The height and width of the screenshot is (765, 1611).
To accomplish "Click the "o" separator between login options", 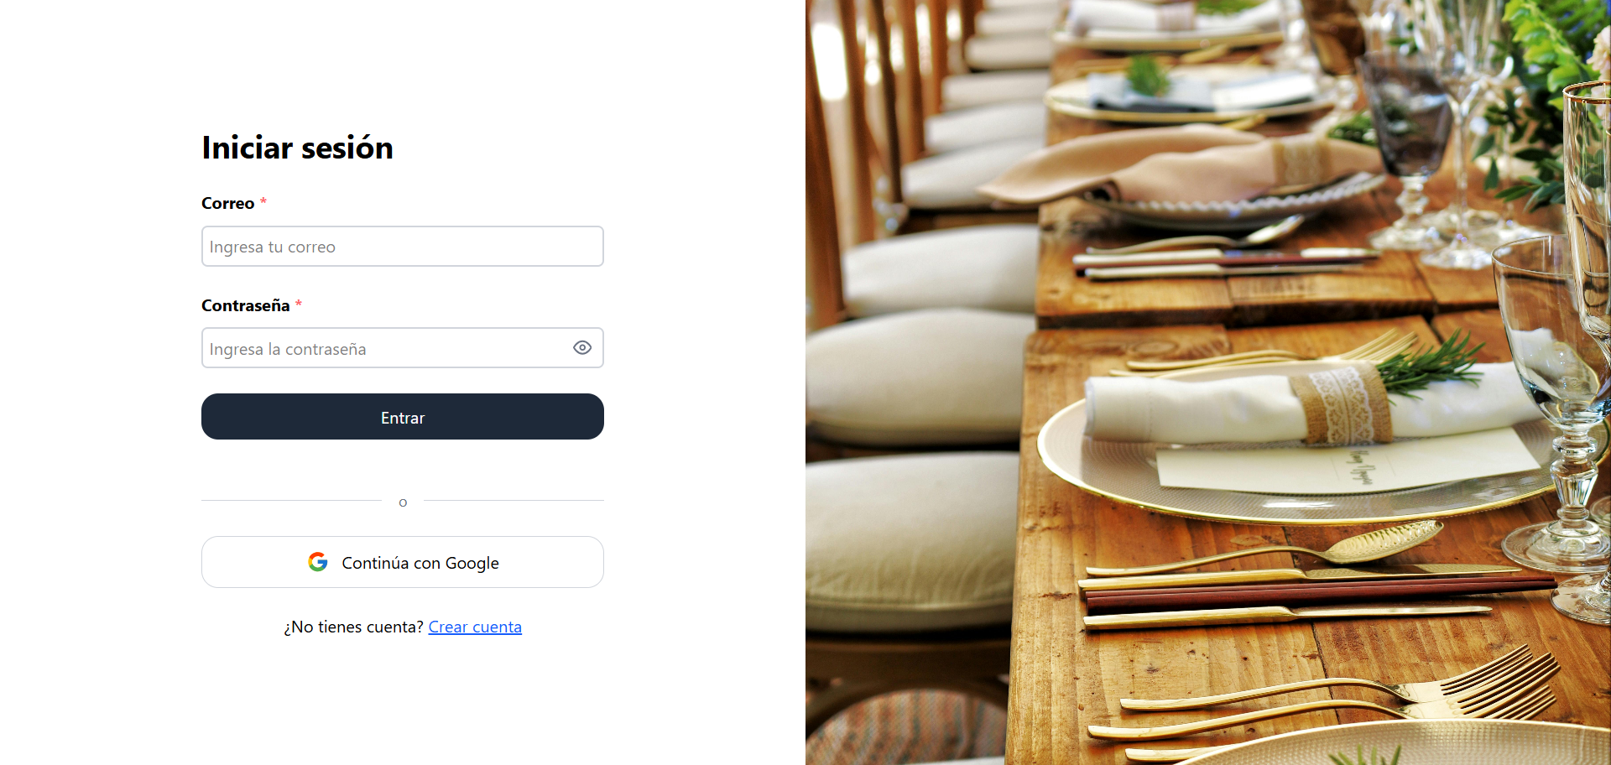I will (x=403, y=502).
